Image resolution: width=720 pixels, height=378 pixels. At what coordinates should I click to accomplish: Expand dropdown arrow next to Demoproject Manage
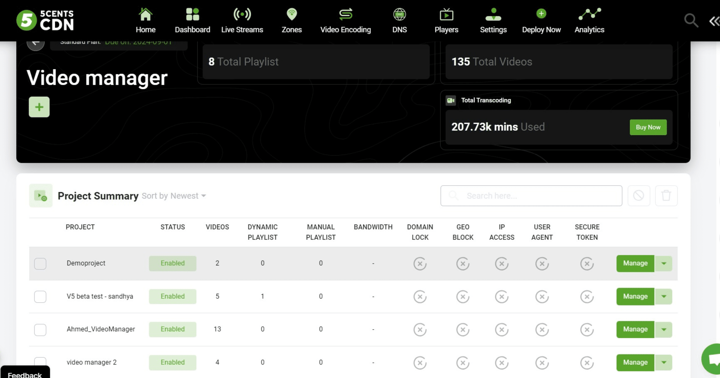click(x=664, y=263)
